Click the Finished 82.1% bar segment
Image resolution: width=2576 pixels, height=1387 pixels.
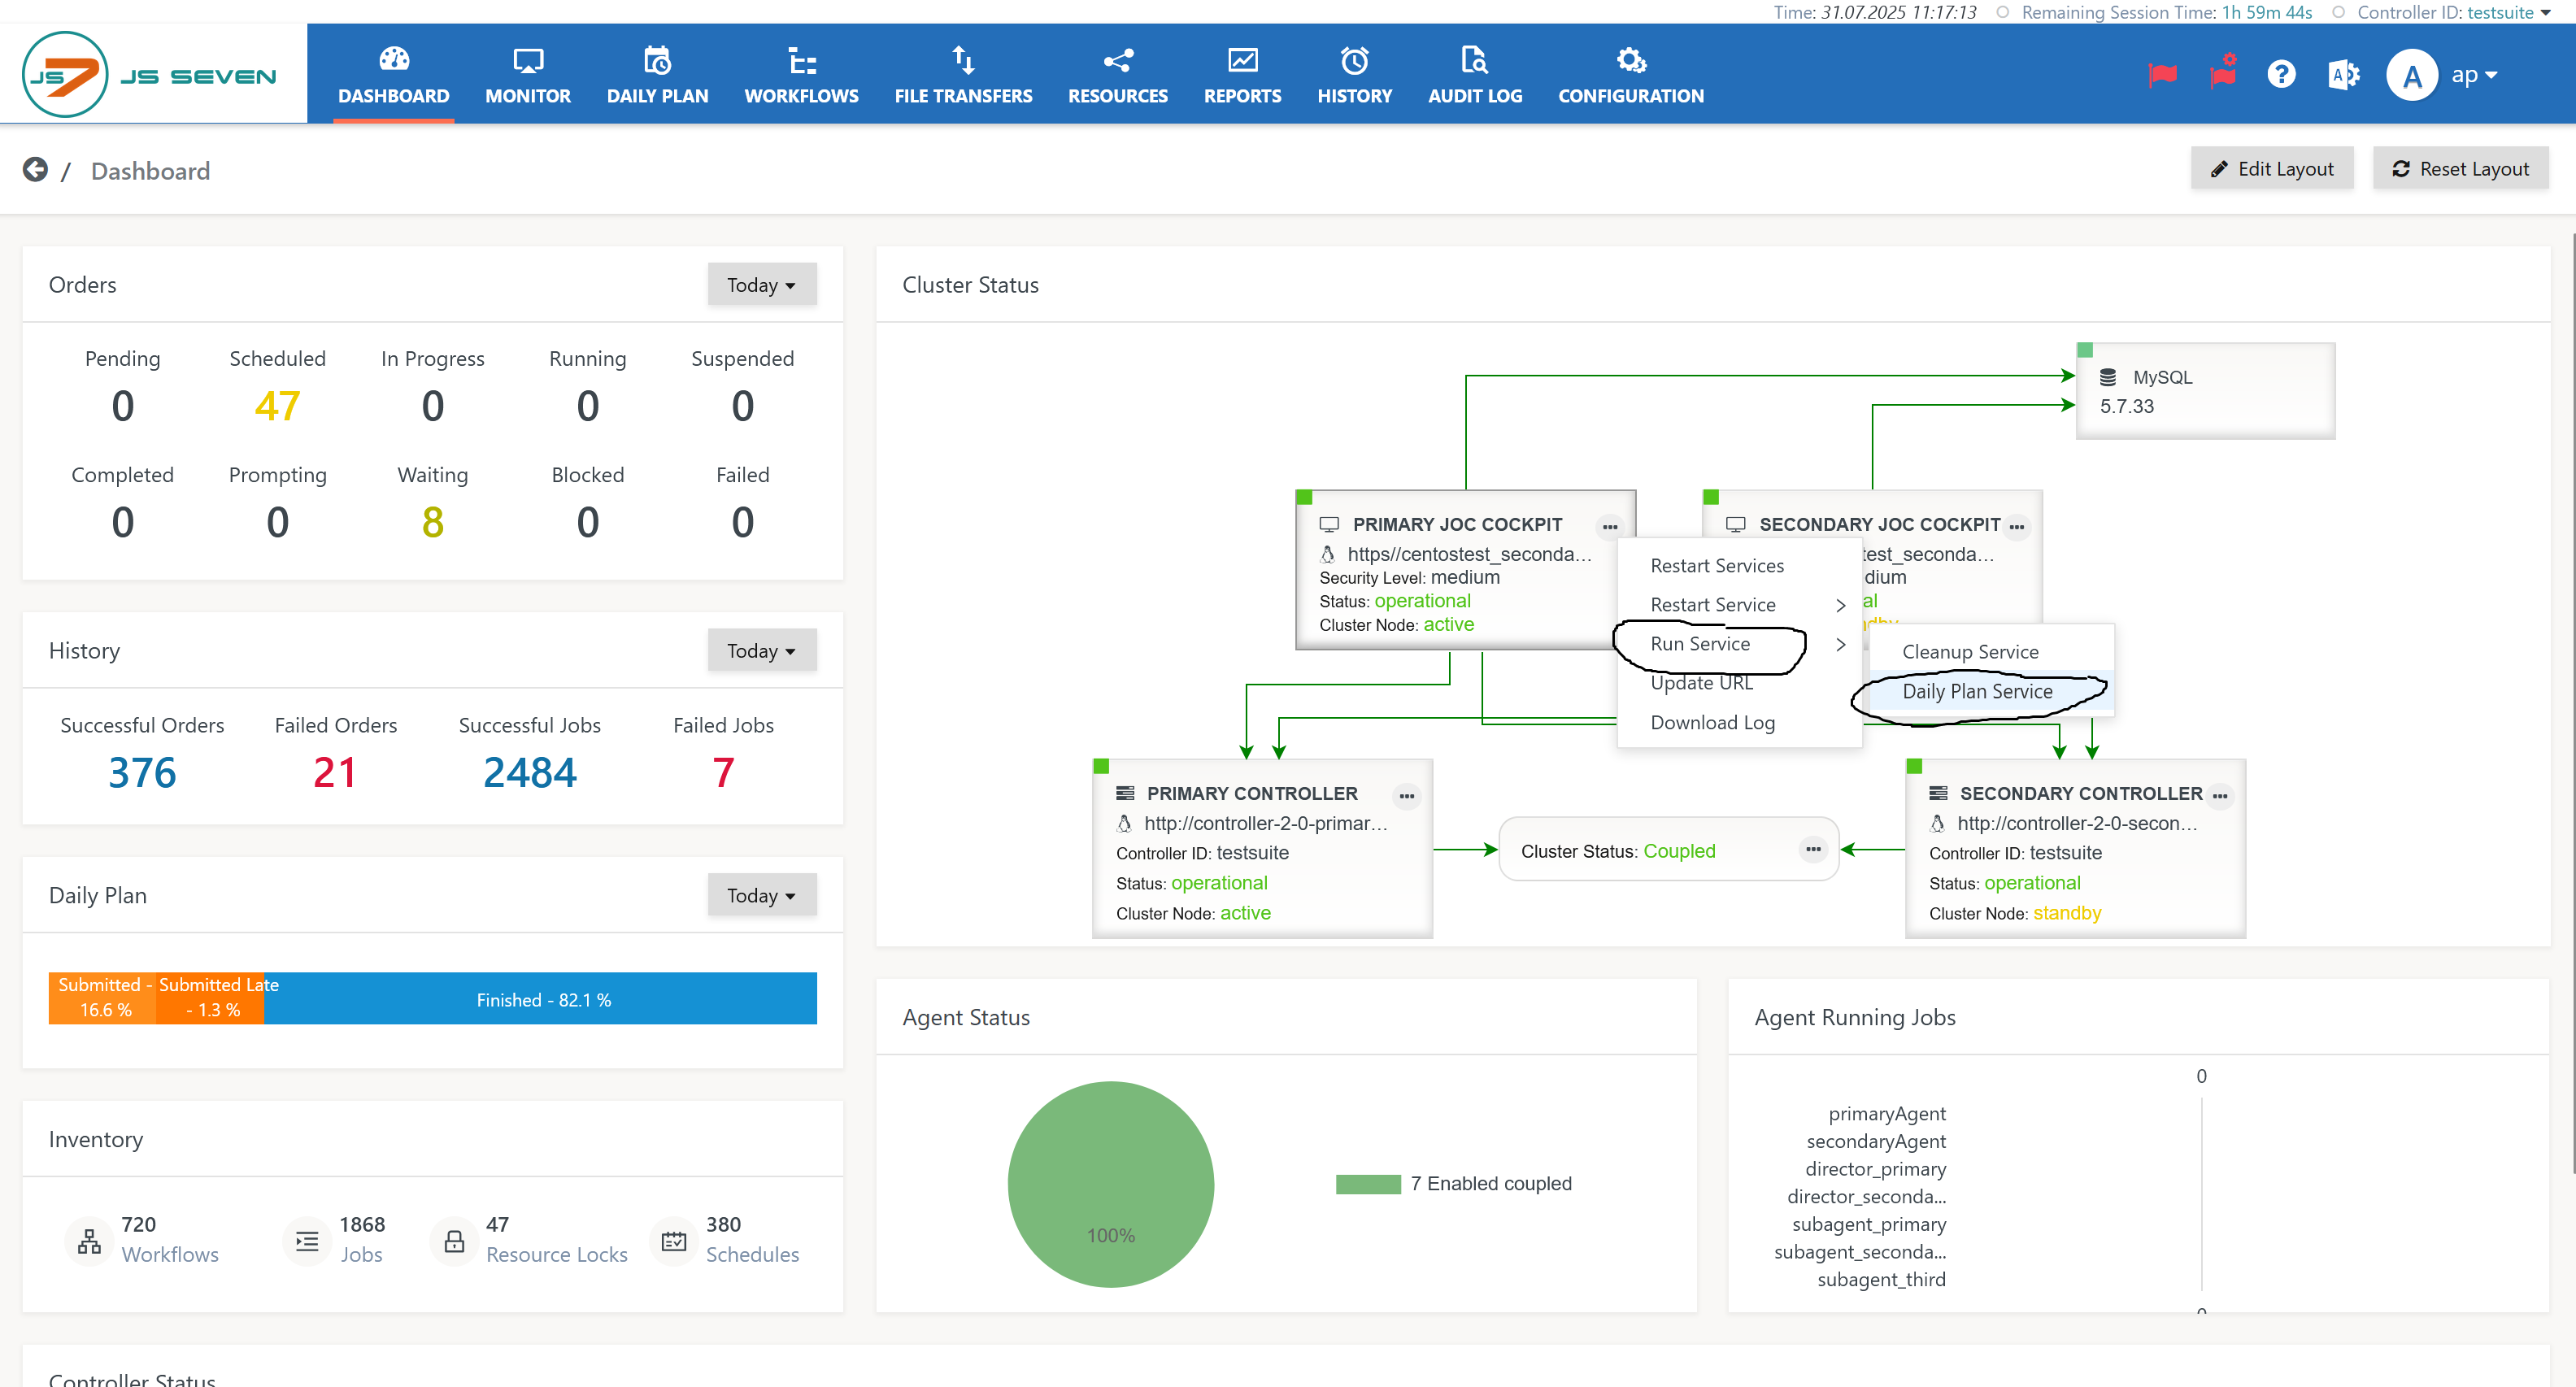[543, 999]
